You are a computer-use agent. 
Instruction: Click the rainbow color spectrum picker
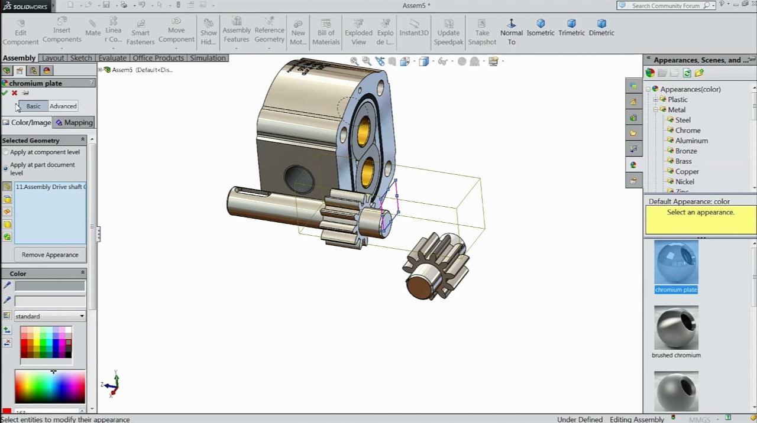(x=50, y=388)
